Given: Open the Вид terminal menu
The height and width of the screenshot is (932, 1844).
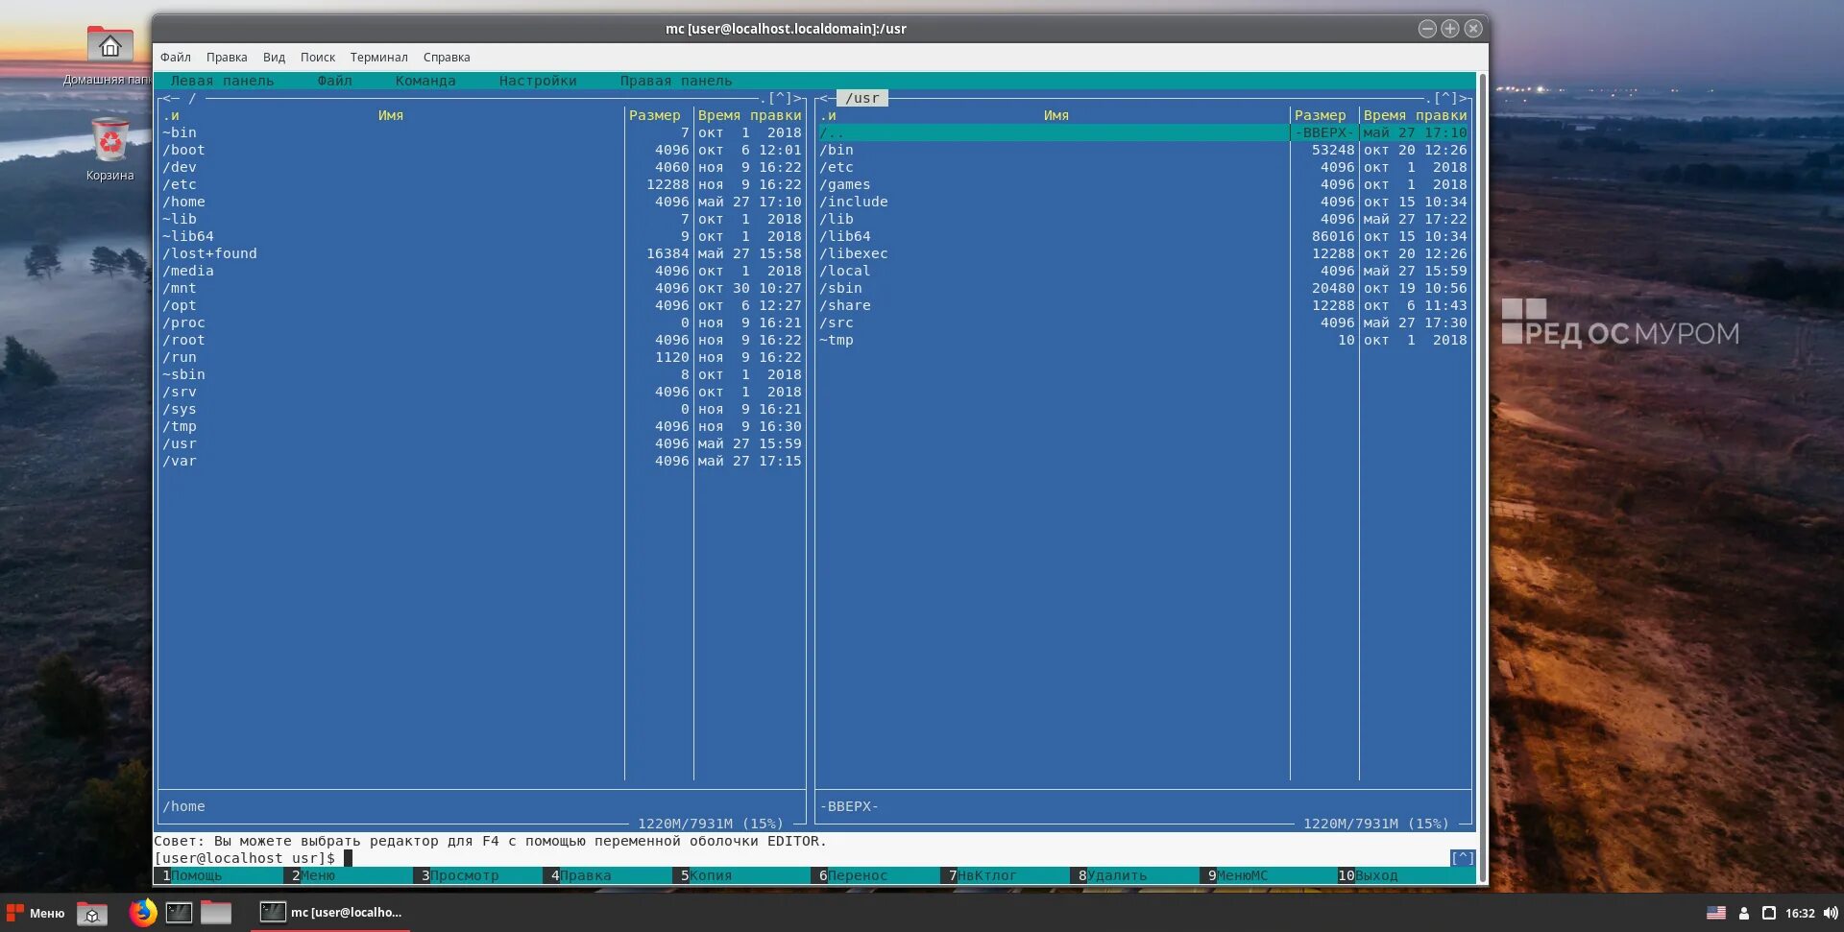Looking at the screenshot, I should (x=274, y=58).
